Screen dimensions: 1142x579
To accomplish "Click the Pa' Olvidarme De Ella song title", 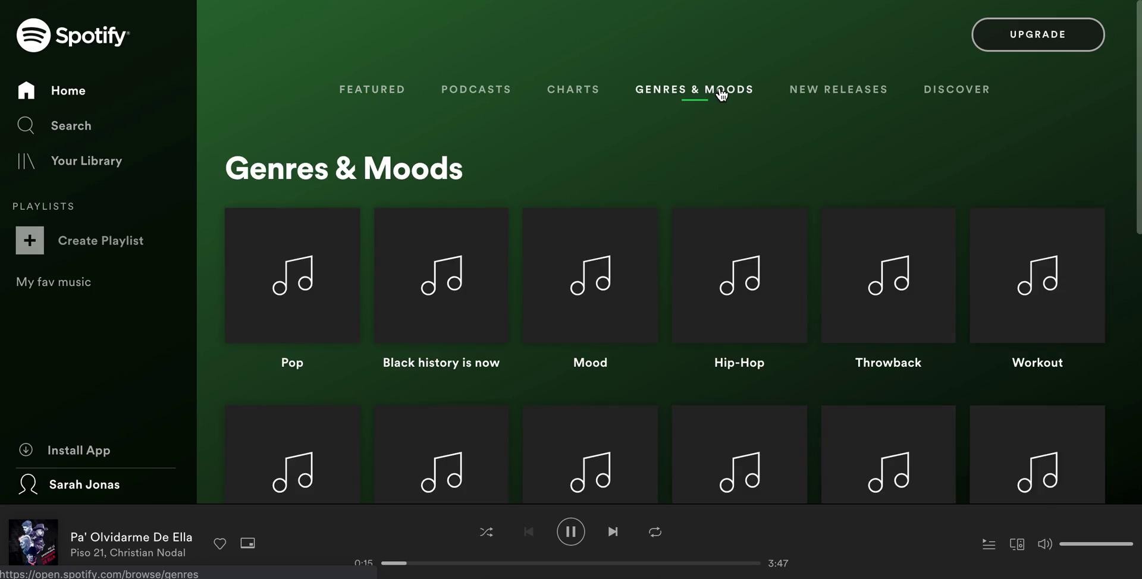I will point(131,537).
